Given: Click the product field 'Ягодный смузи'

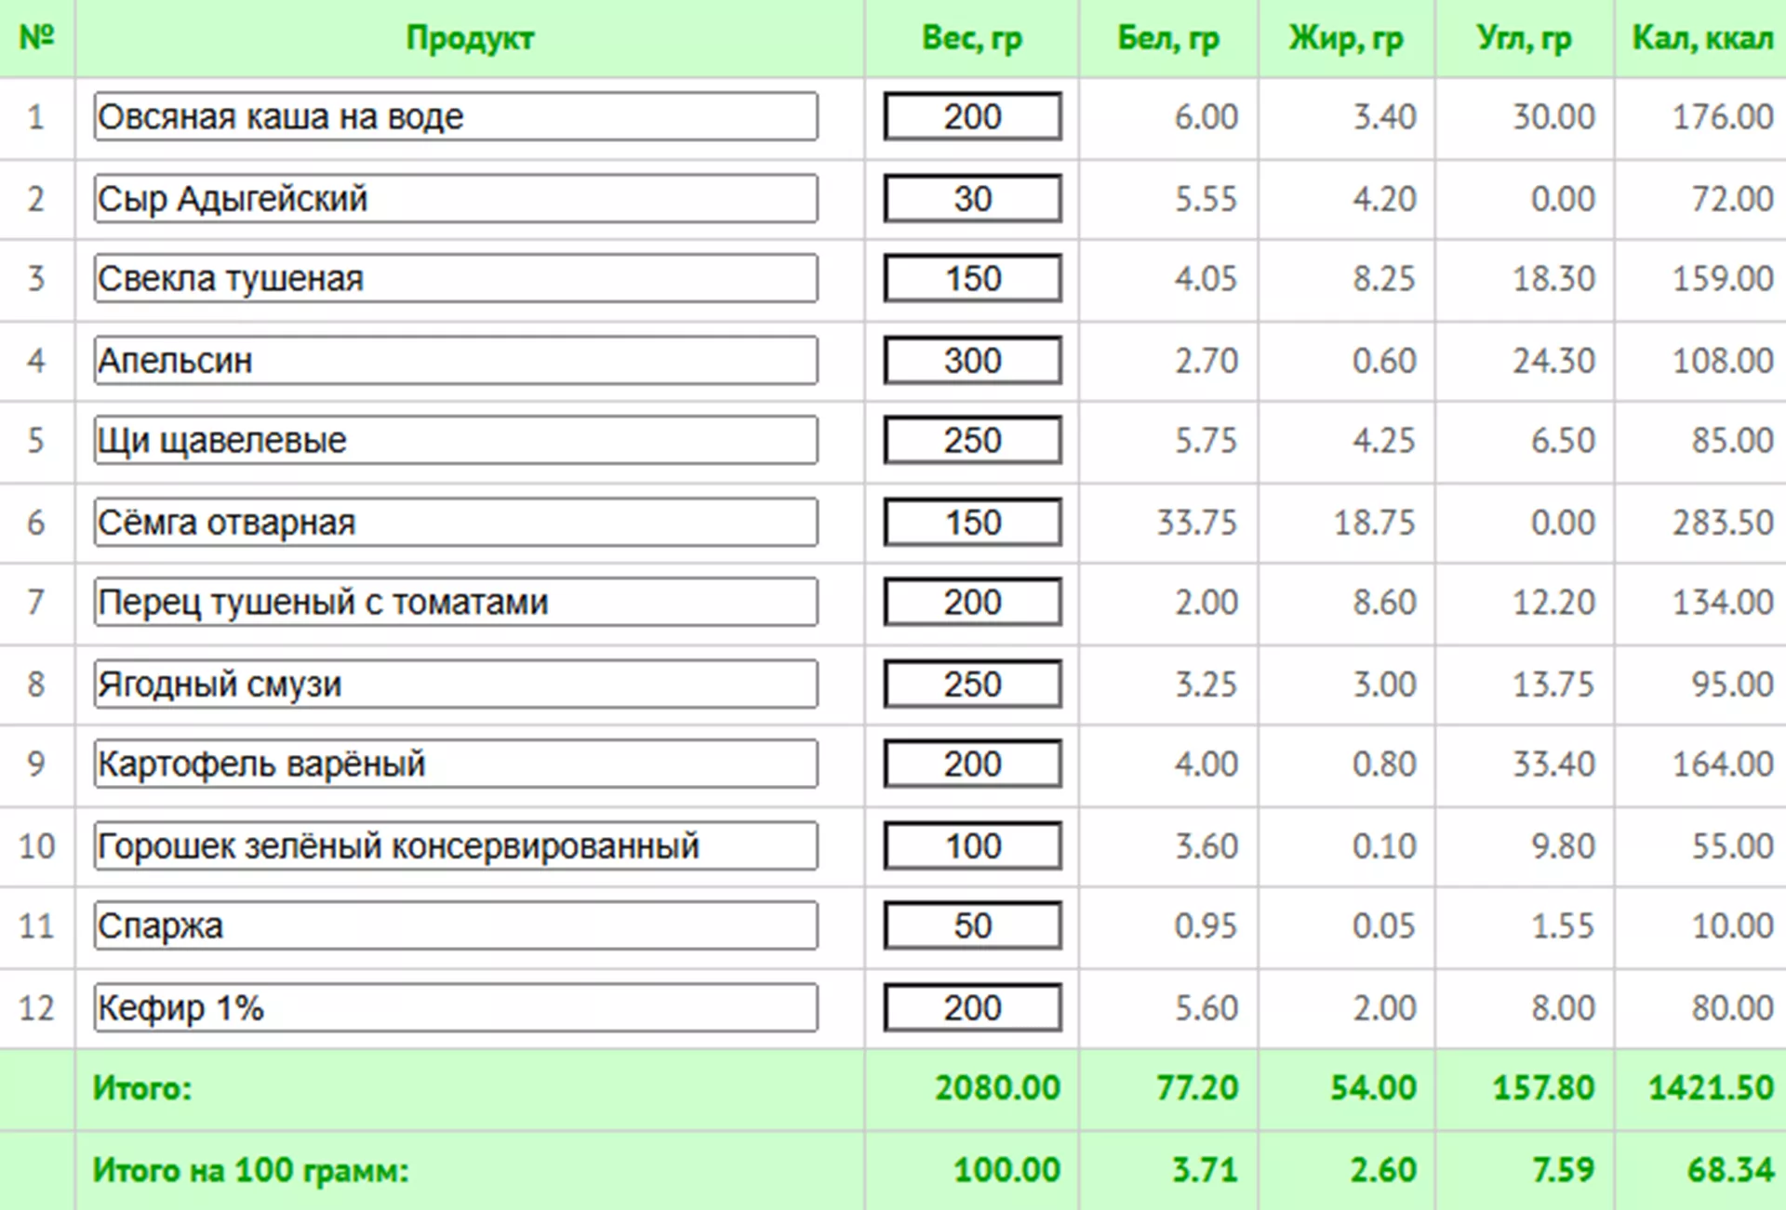Looking at the screenshot, I should 456,684.
